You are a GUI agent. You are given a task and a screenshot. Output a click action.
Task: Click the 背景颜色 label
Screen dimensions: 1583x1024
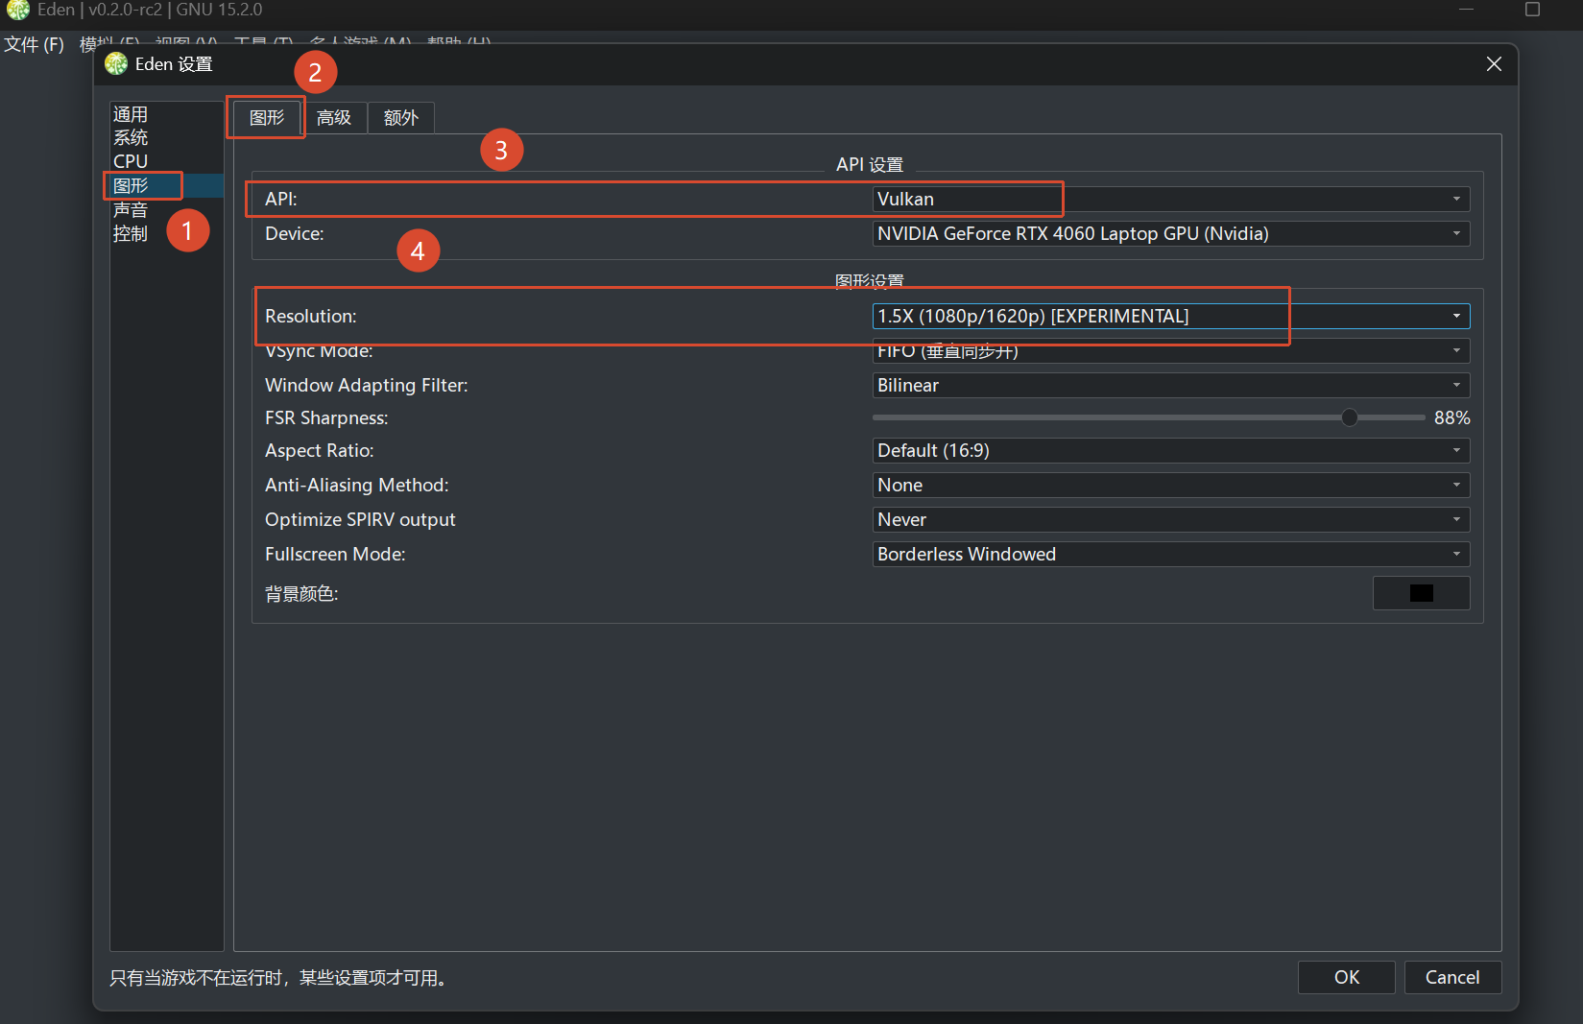point(301,594)
